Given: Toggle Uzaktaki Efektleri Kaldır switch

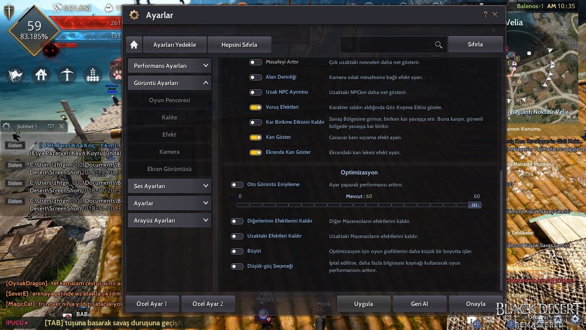Looking at the screenshot, I should click(x=237, y=236).
